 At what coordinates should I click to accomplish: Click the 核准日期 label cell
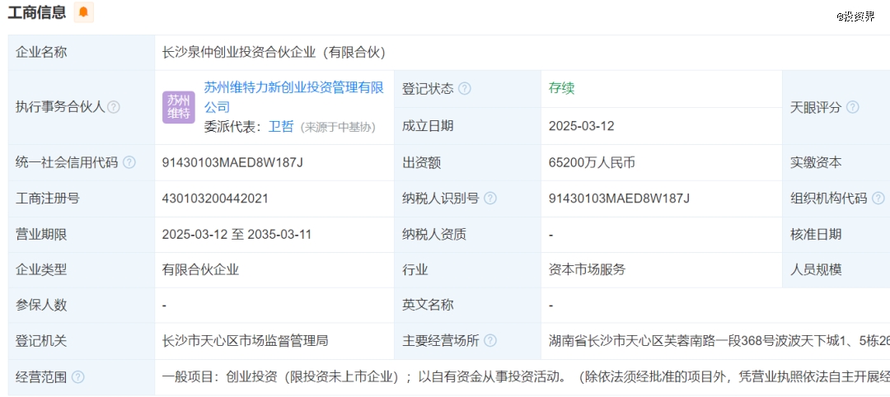pos(836,234)
